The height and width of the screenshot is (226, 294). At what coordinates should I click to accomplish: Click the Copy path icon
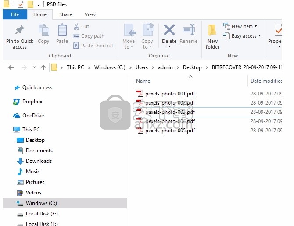[76, 36]
